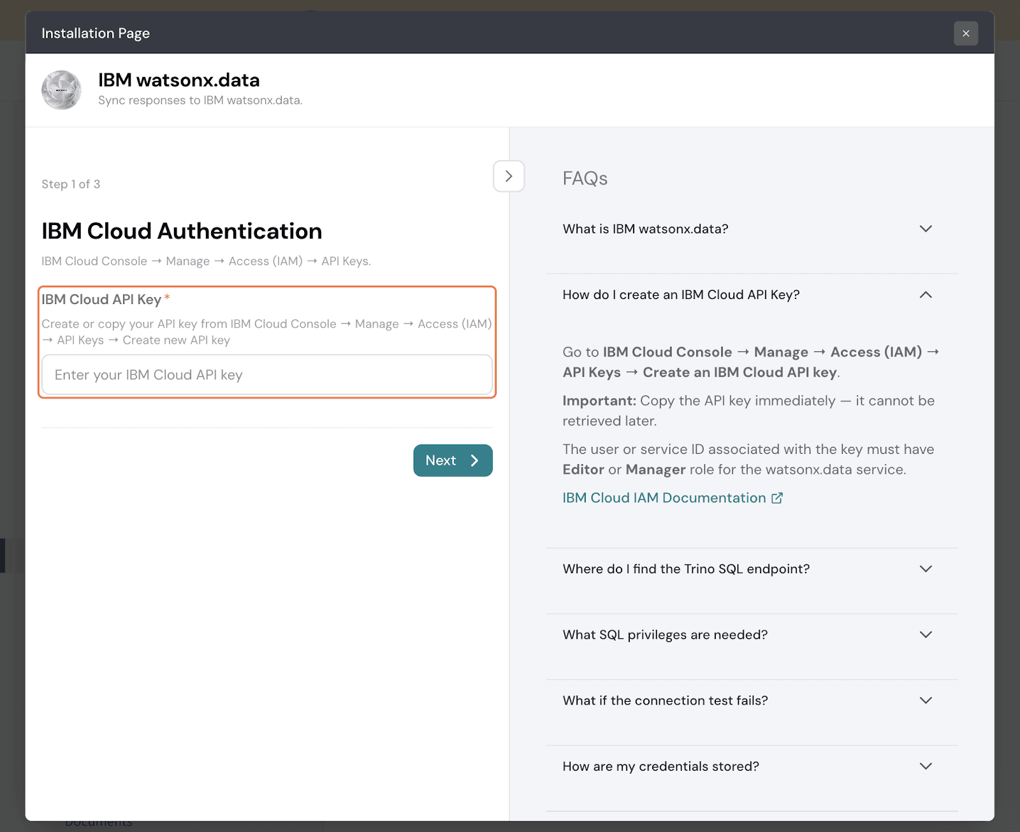Select the 'What is IBM watsonx.data?' question text
Screen dimensions: 1020x832
(645, 229)
